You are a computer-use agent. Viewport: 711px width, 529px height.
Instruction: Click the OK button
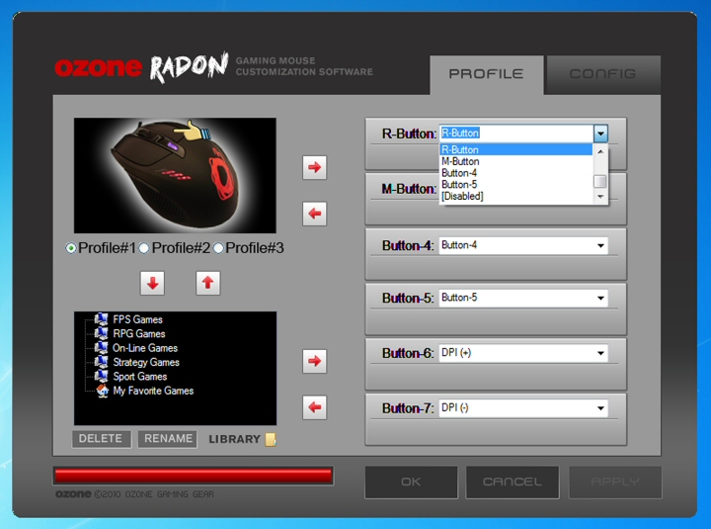click(411, 483)
